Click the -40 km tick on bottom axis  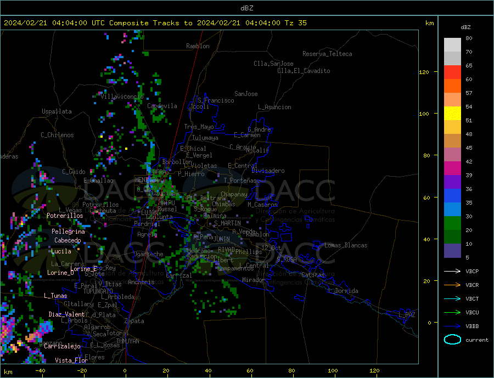pos(40,371)
